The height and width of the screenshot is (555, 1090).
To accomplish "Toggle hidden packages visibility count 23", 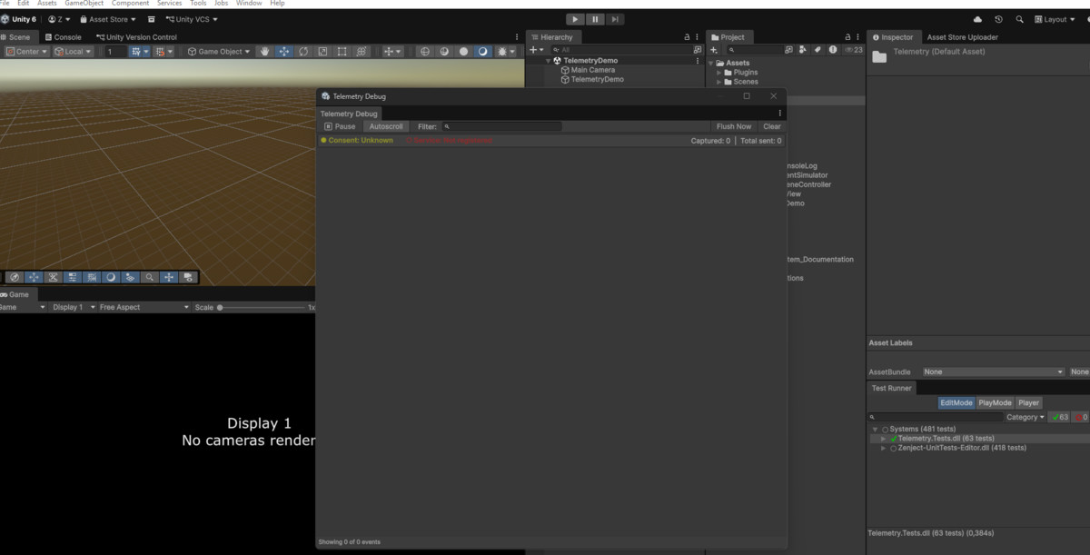I will pos(854,50).
